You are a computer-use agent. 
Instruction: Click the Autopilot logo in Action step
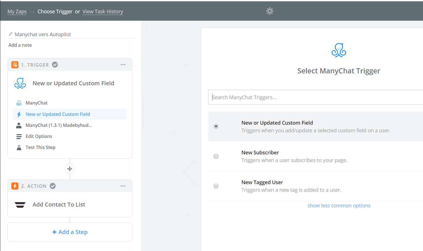[x=20, y=205]
